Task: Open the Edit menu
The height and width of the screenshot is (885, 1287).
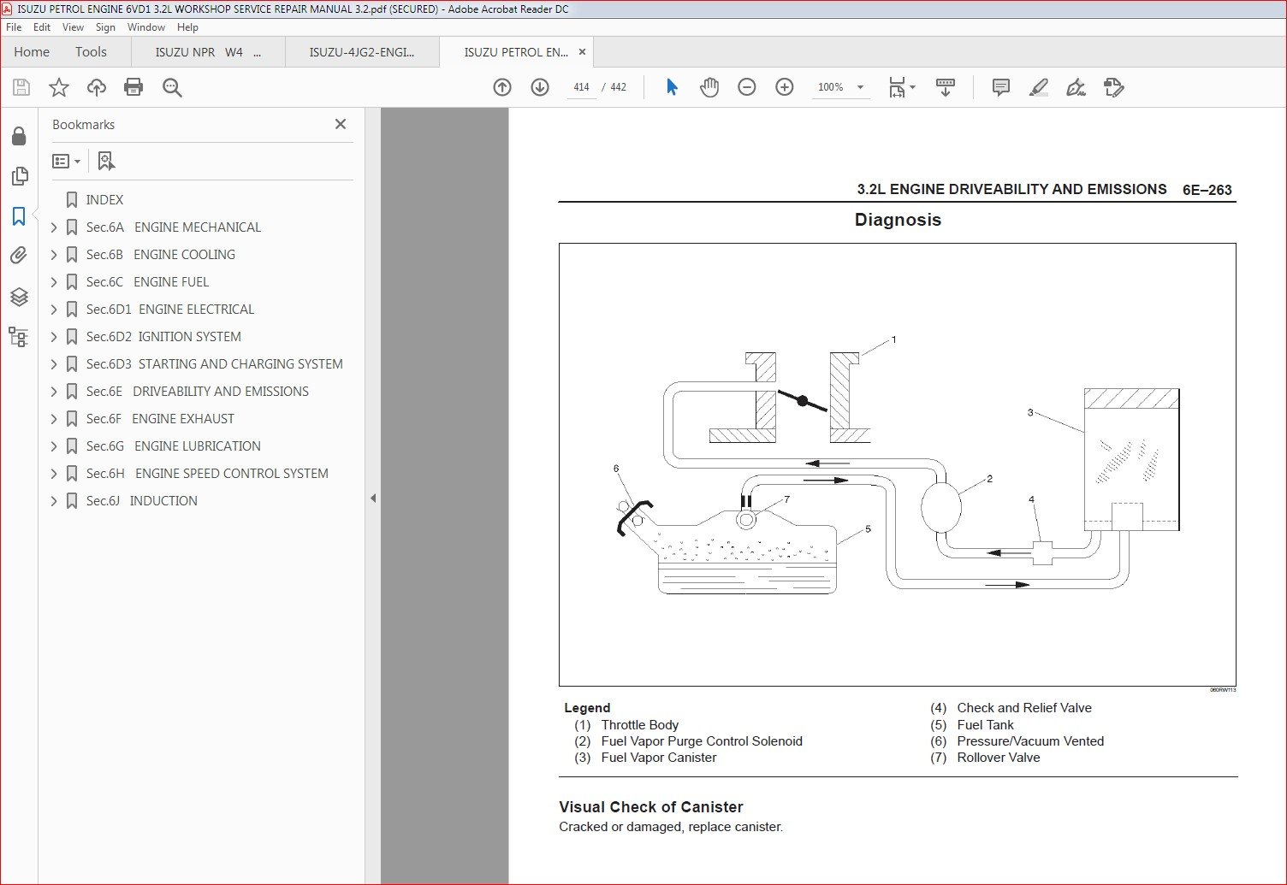Action: (x=42, y=27)
